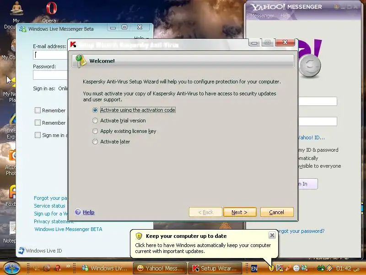Open the Help menu in Yahoo Messenger
366x275 pixels.
pyautogui.click(x=285, y=16)
